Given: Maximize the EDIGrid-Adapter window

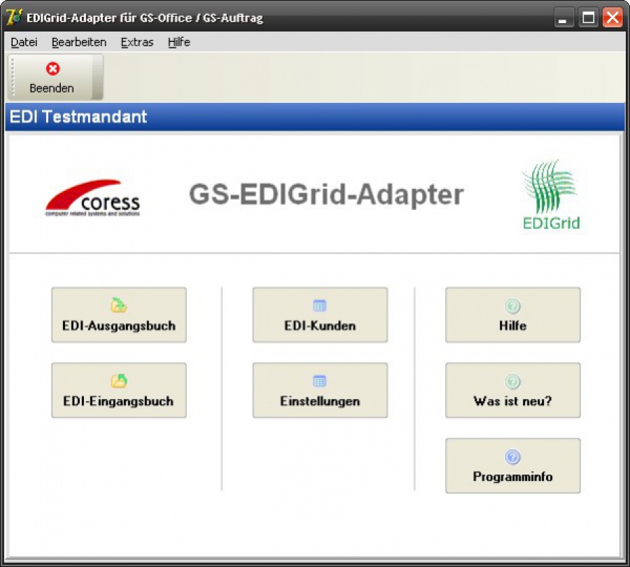Looking at the screenshot, I should coord(589,18).
